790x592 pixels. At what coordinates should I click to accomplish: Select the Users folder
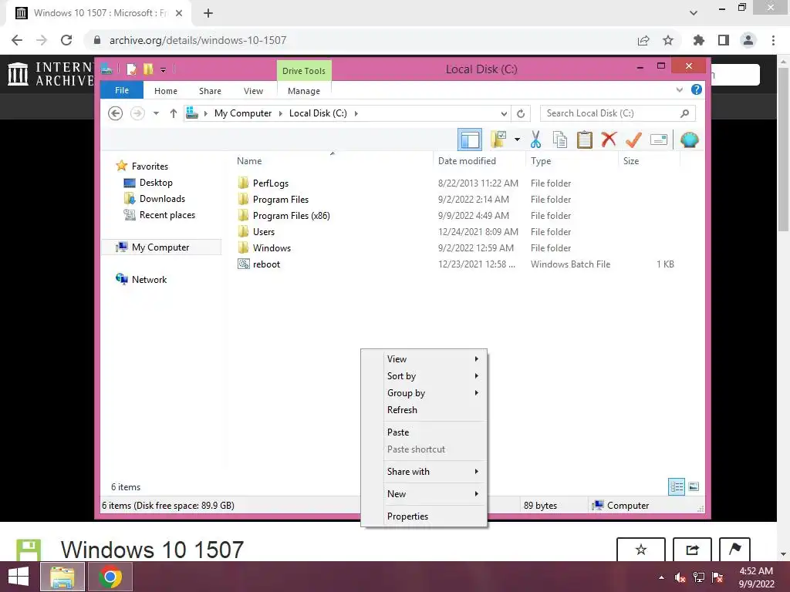tap(264, 231)
